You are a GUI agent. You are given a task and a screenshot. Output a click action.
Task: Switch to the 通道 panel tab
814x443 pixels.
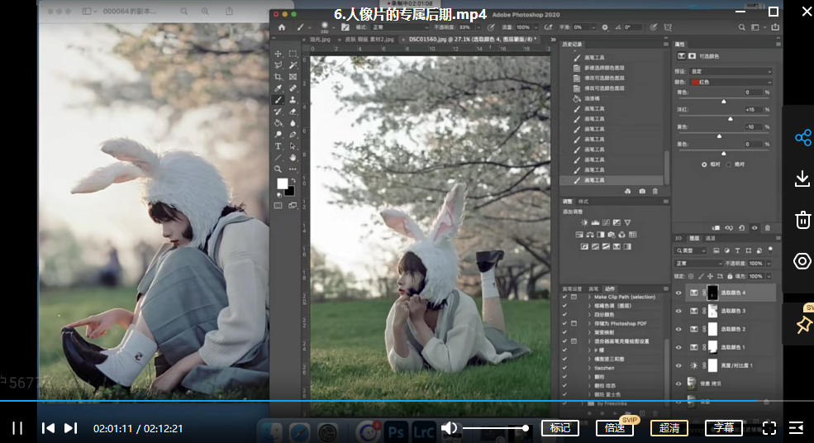click(x=710, y=238)
